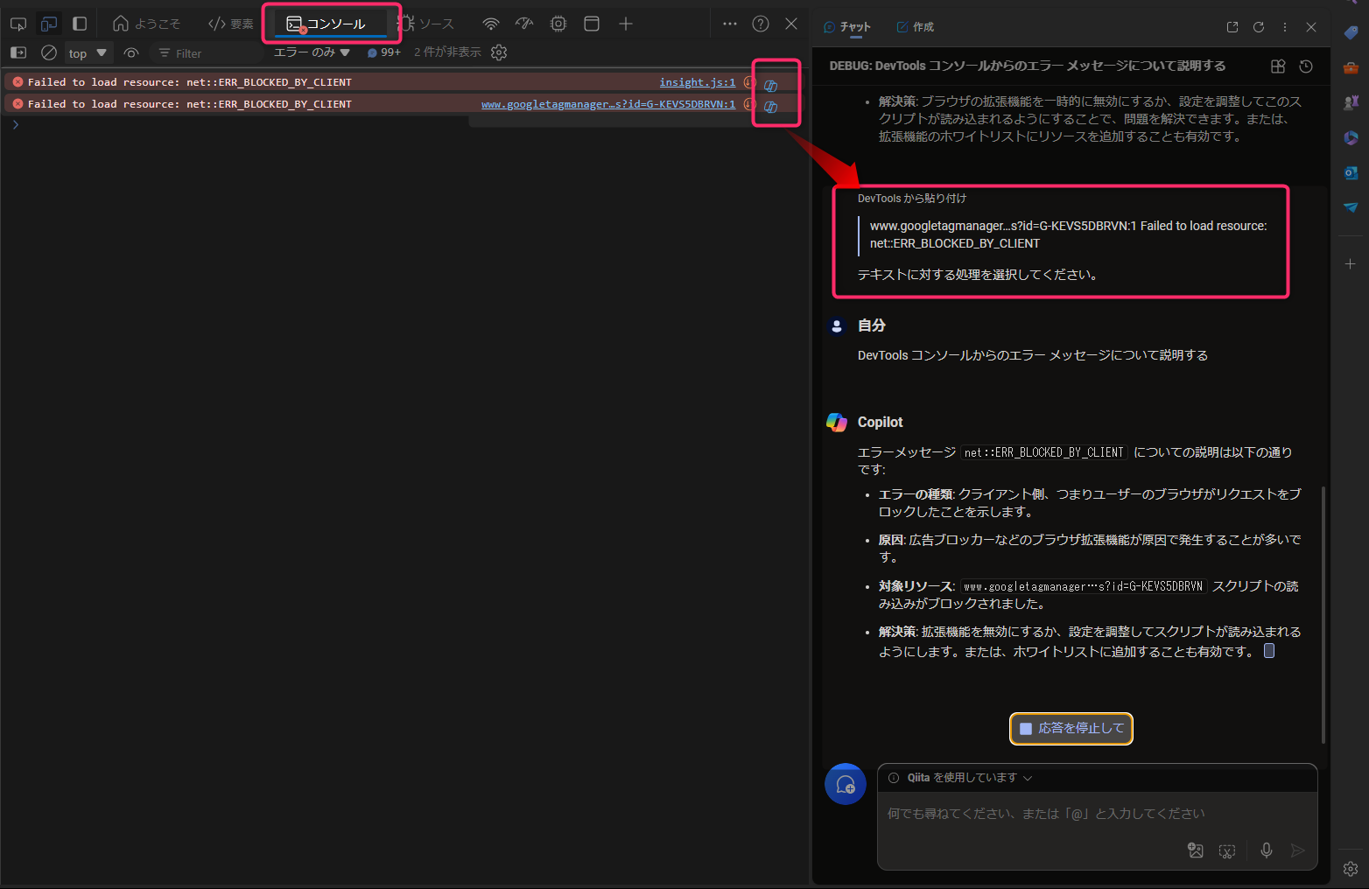1369x889 pixels.
Task: Open the ソース sources tab
Action: (426, 24)
